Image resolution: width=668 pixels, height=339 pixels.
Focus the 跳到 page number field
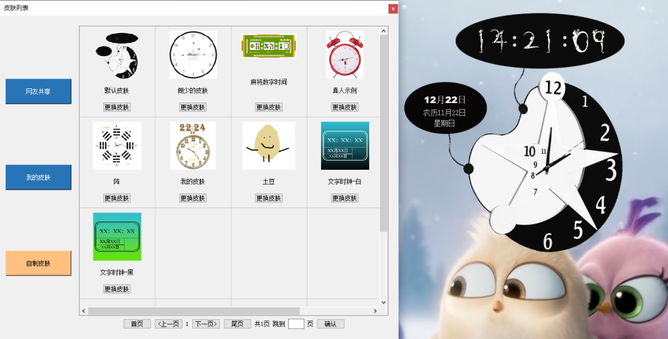[x=296, y=324]
